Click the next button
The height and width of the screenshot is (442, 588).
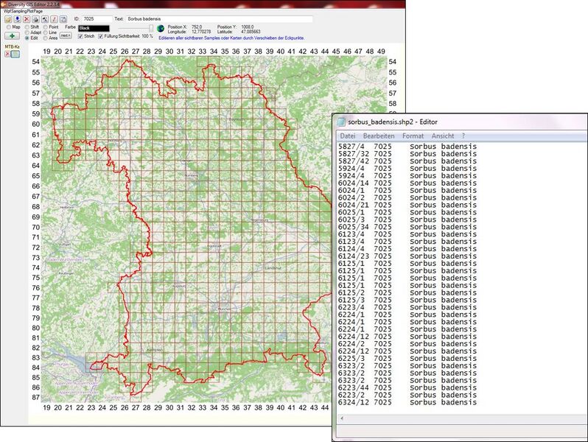[66, 35]
